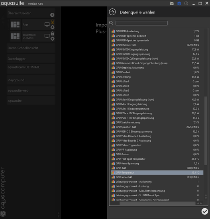Click the desktop monitor icon of Page

click(47, 24)
